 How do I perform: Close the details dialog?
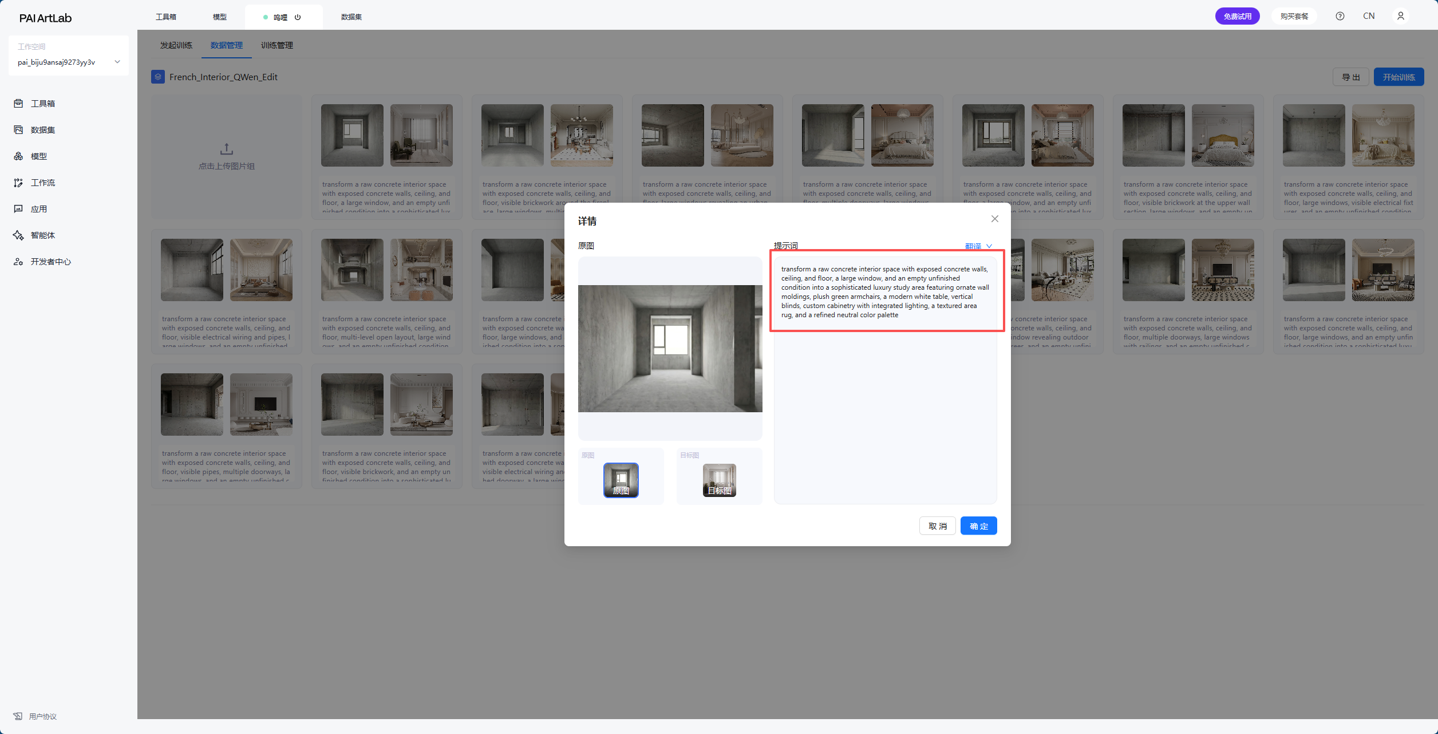point(995,219)
